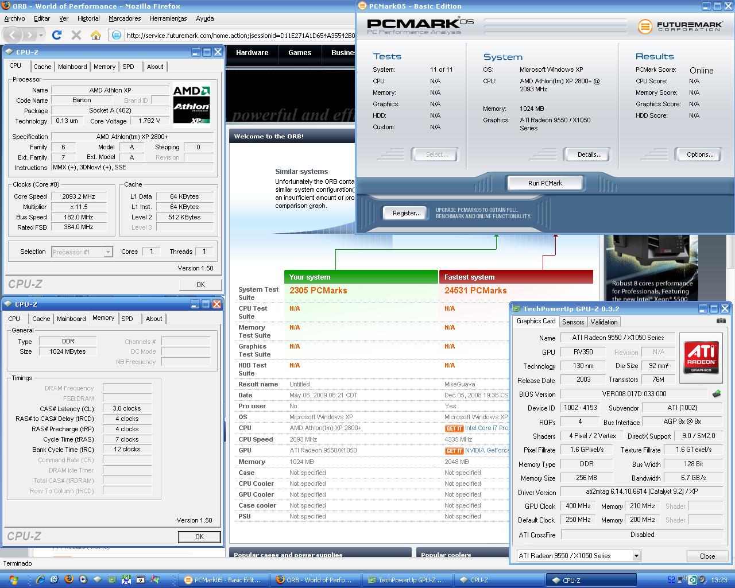Launch Windows Media Player from quick launch

pos(83,580)
